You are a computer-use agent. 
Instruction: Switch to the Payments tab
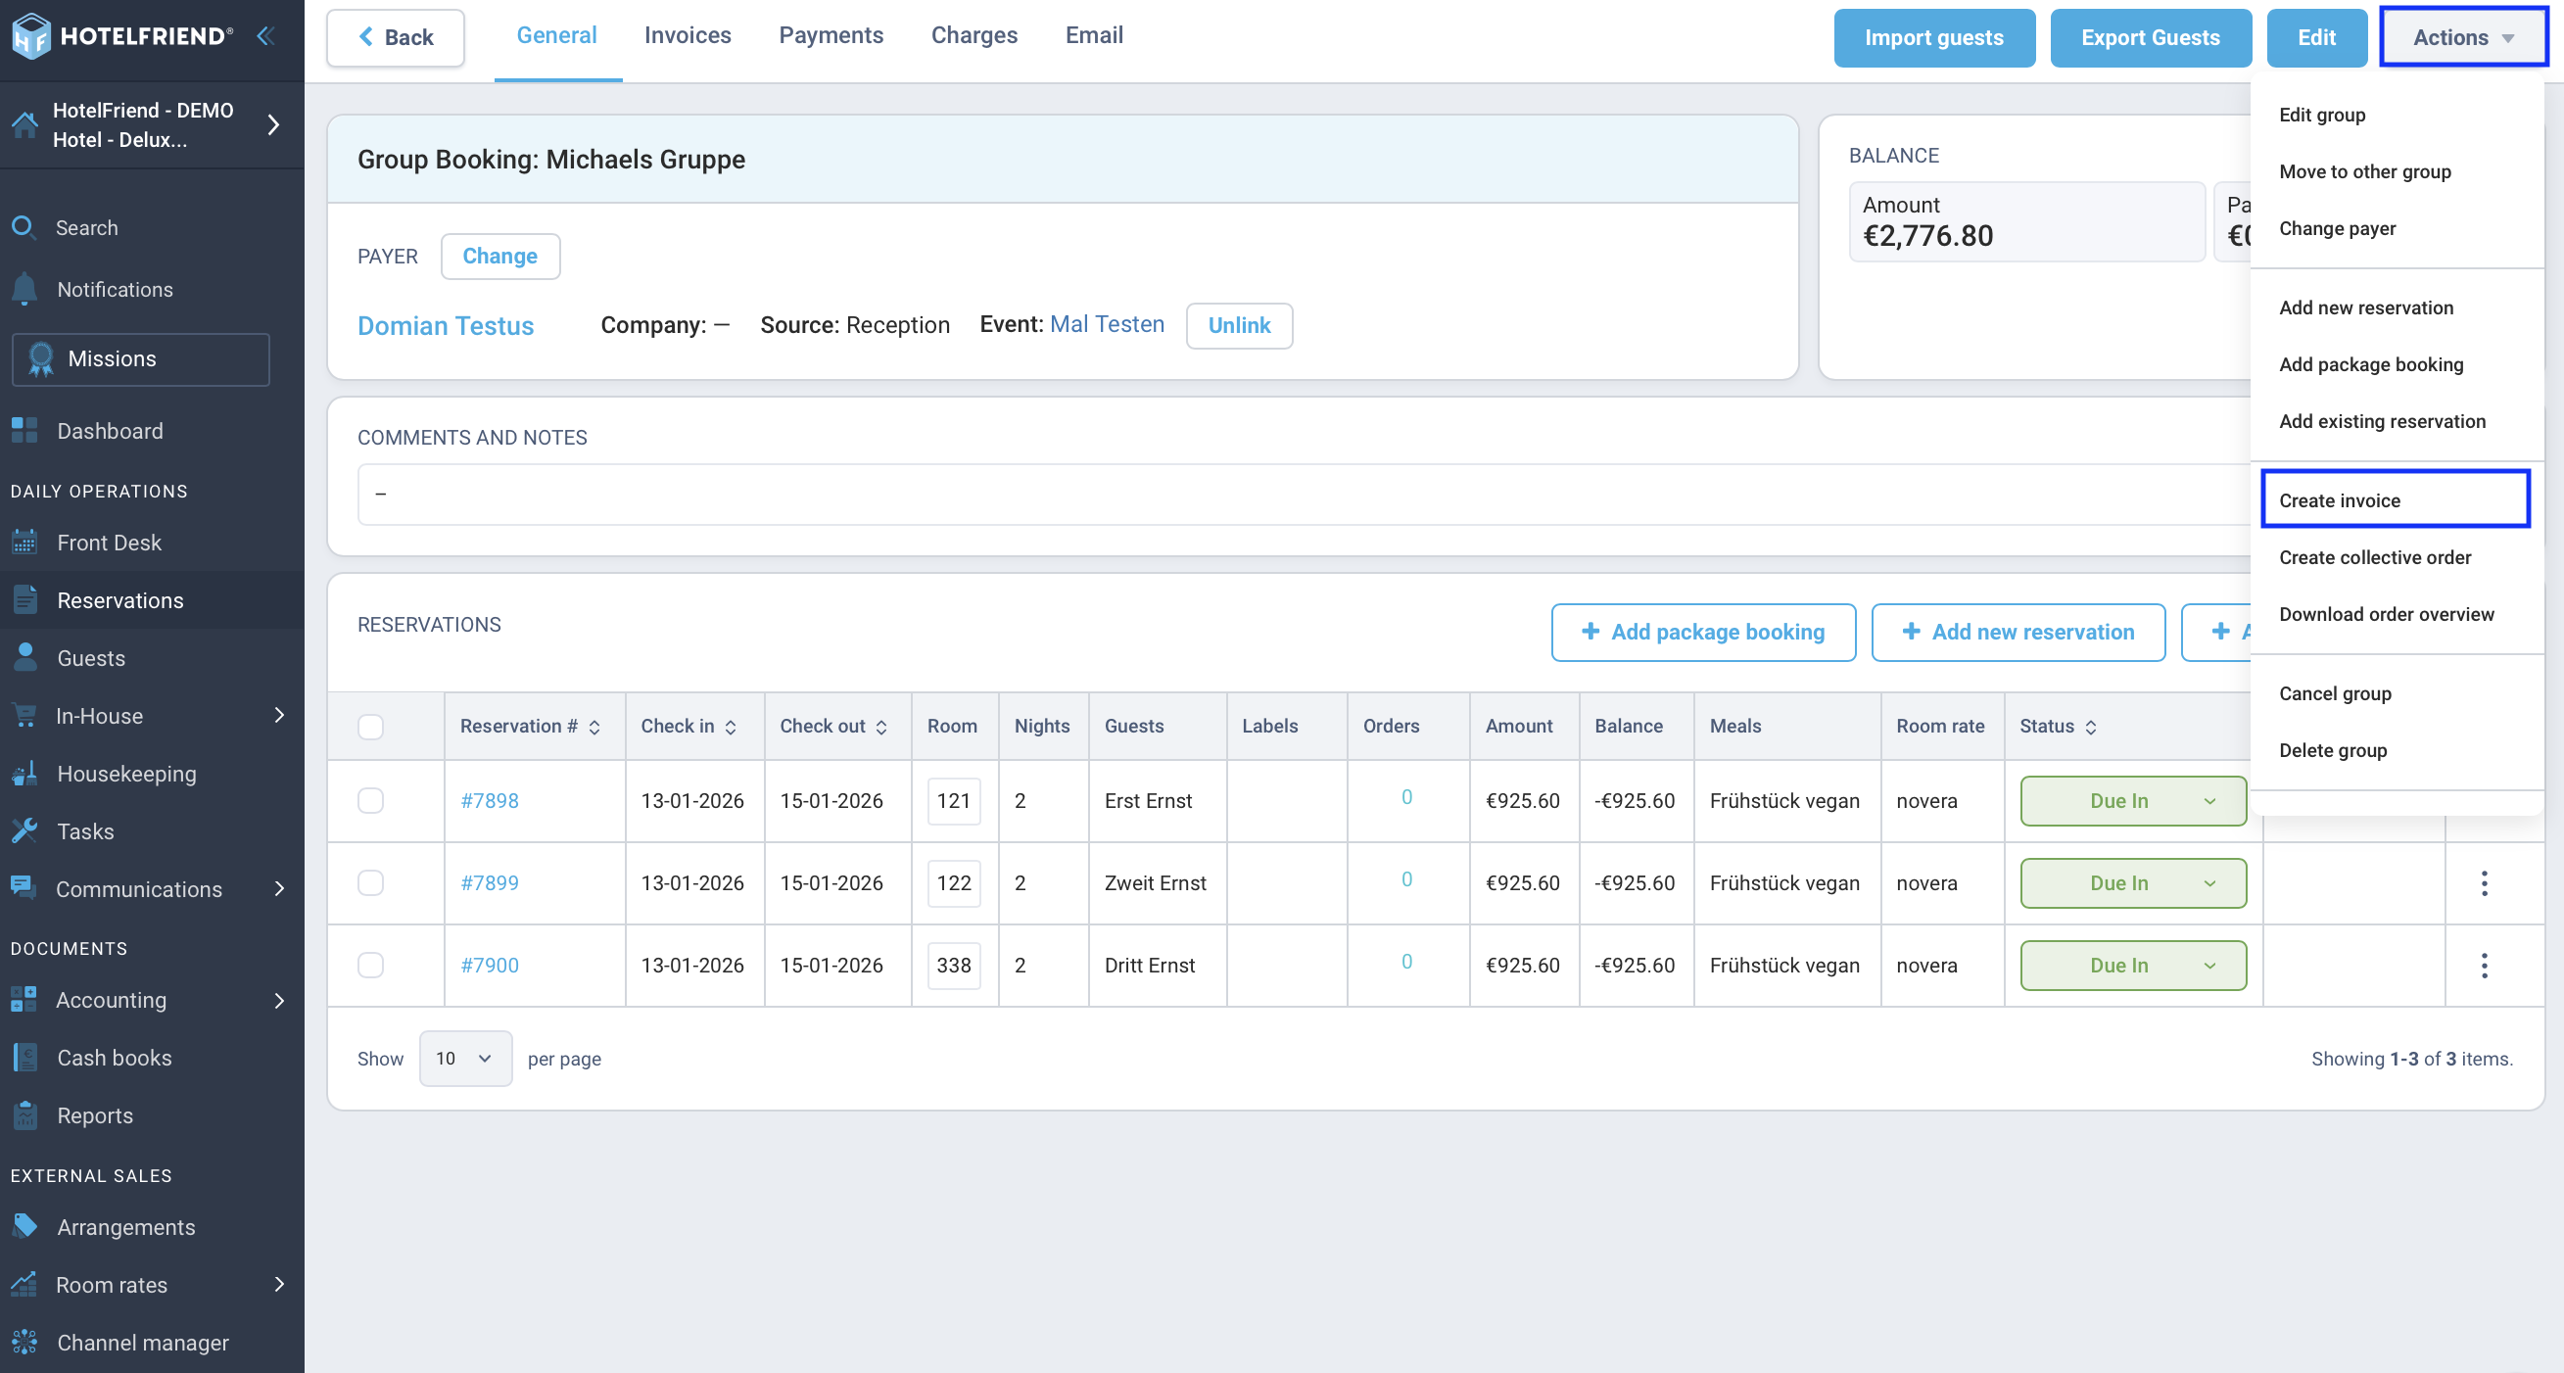[x=831, y=36]
